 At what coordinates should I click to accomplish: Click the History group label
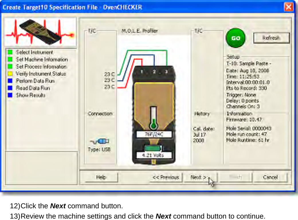click(x=202, y=113)
